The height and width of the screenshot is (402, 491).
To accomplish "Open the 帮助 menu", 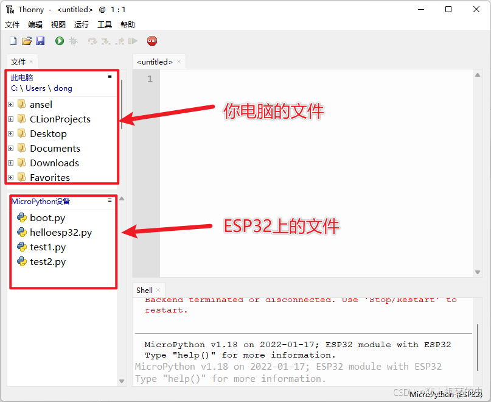I will click(x=128, y=24).
